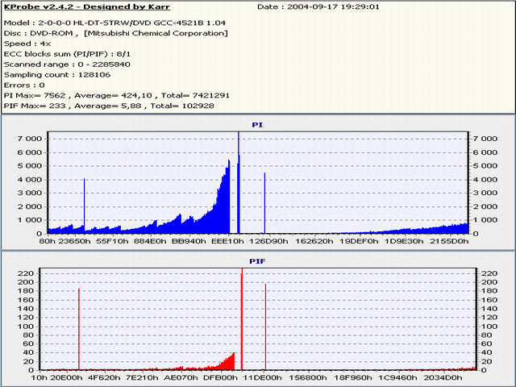Click the 'EEE10h' label under the PI chart
This screenshot has height=387, width=516.
point(227,241)
